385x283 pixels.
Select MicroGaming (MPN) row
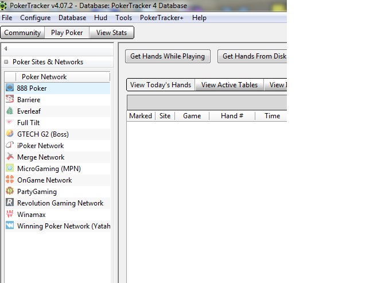coord(58,169)
